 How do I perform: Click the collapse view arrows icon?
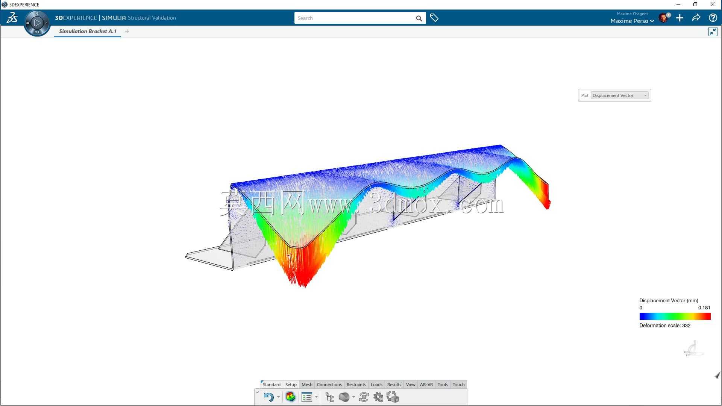pyautogui.click(x=713, y=32)
